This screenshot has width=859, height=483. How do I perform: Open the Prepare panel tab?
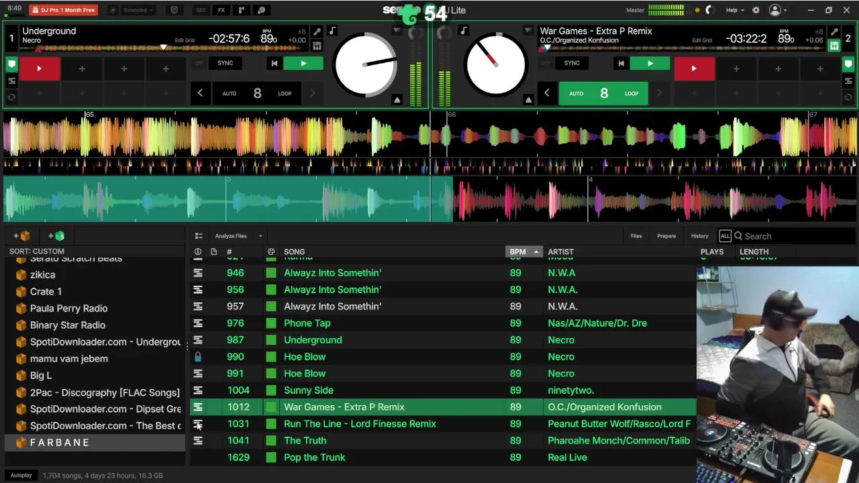click(x=666, y=236)
